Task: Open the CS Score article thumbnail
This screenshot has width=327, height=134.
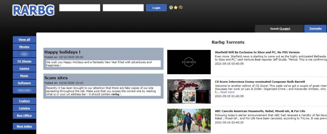Action: 189,91
